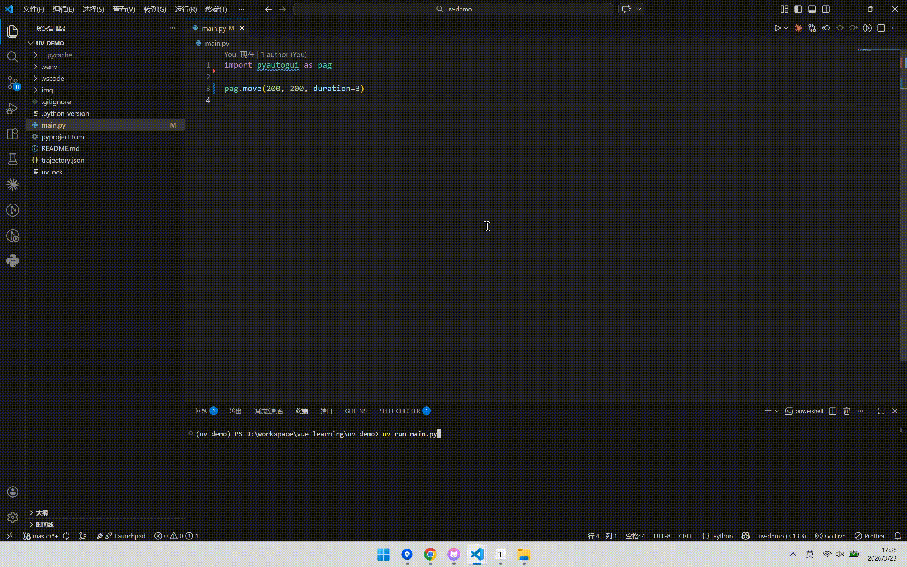
Task: Run Python file with play button
Action: [777, 28]
